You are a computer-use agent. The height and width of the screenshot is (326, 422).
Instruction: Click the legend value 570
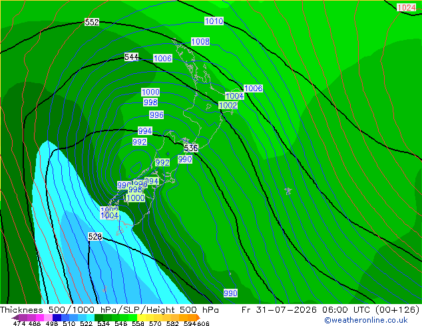point(155,323)
